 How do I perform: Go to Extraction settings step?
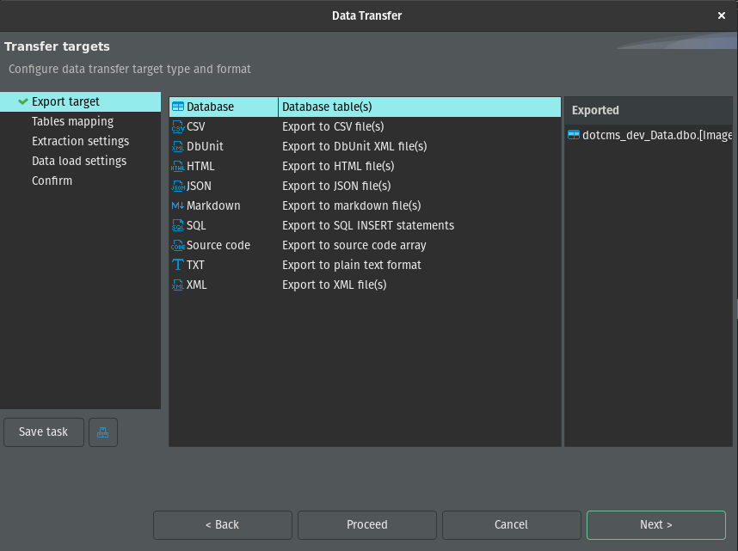click(80, 141)
